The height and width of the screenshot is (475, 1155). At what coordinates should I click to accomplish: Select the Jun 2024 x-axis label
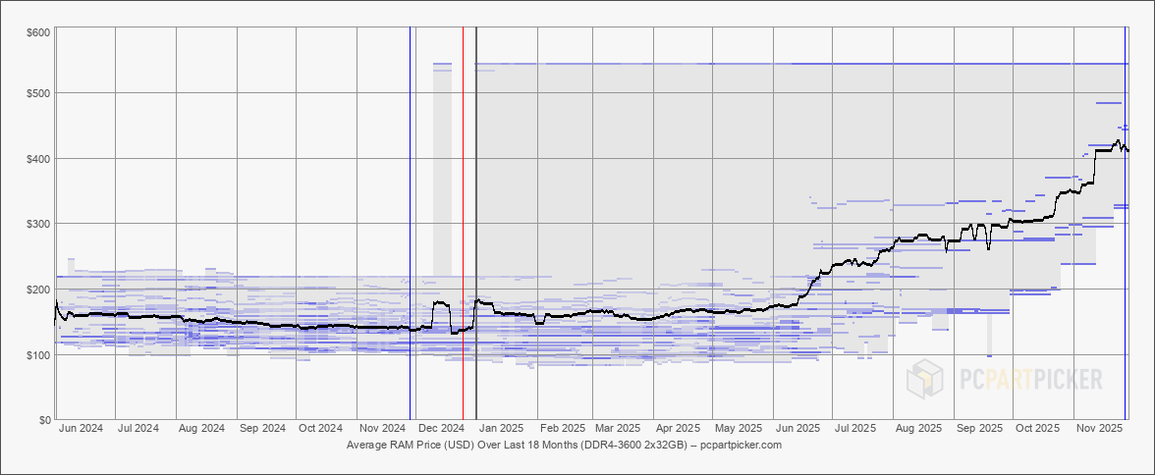tap(82, 429)
